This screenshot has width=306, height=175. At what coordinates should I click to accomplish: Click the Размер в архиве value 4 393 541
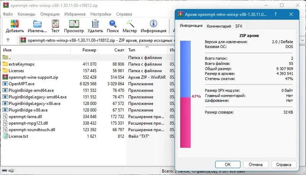click(285, 74)
